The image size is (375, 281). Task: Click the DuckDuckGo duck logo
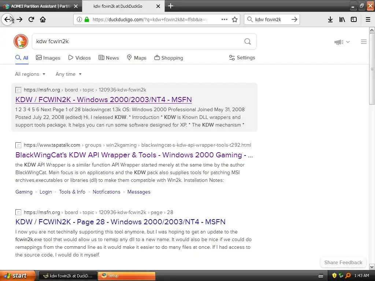21,41
